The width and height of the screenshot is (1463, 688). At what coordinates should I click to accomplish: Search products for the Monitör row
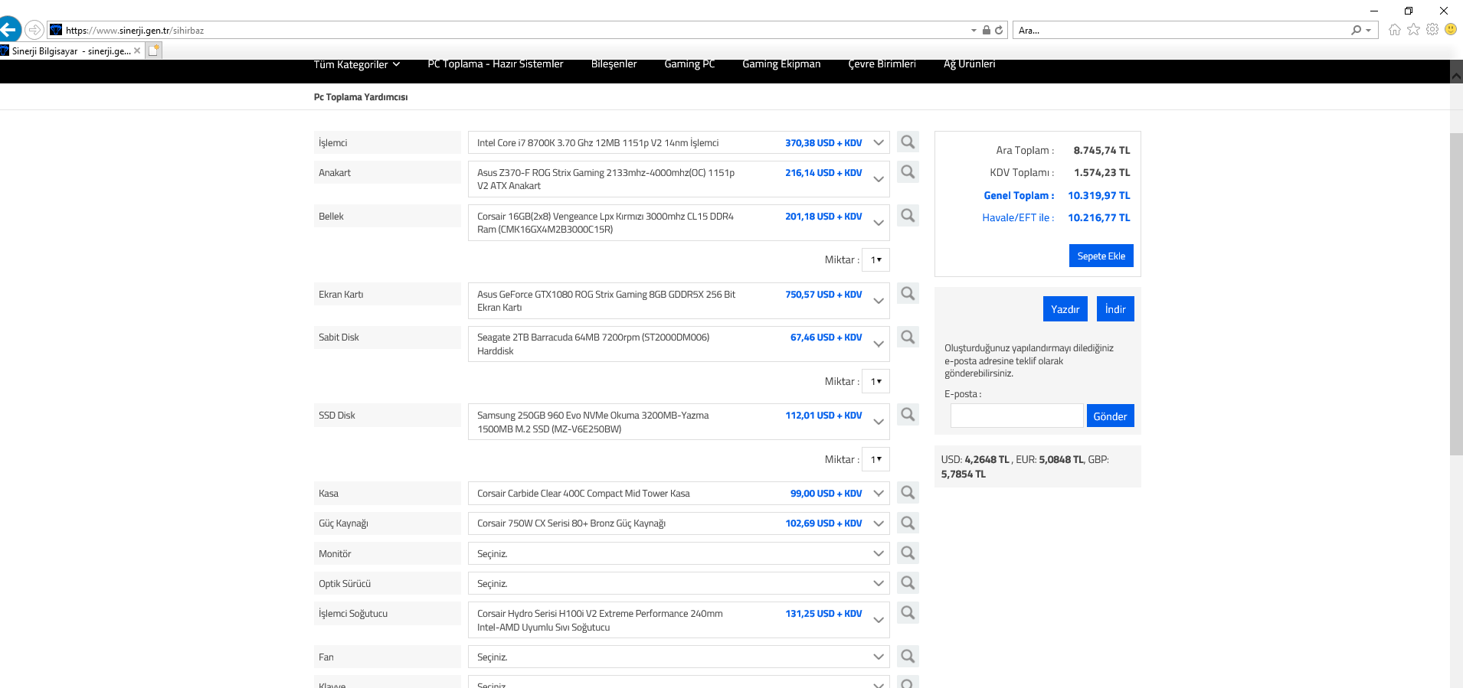tap(908, 553)
